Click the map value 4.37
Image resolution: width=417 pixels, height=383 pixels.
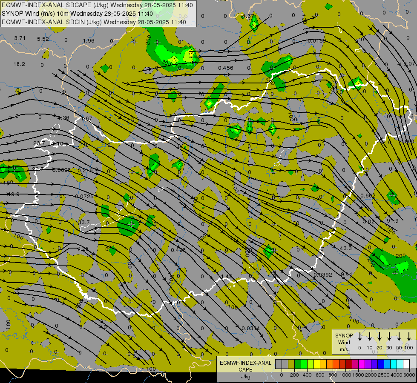[248, 16]
